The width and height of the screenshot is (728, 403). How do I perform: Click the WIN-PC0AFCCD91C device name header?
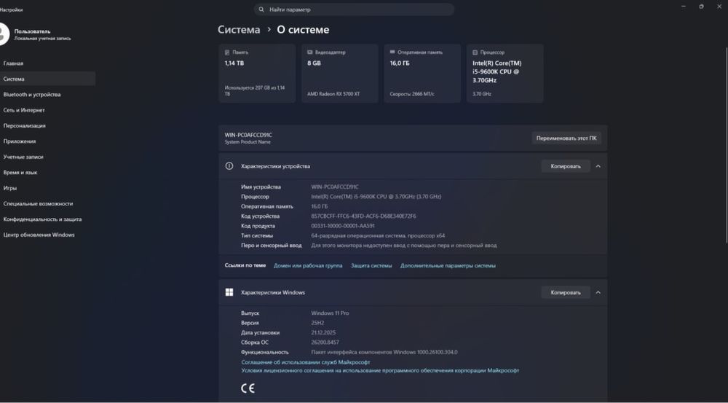click(248, 135)
